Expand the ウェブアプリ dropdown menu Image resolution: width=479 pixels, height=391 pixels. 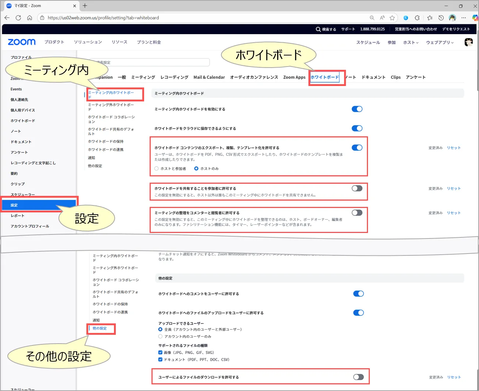440,43
